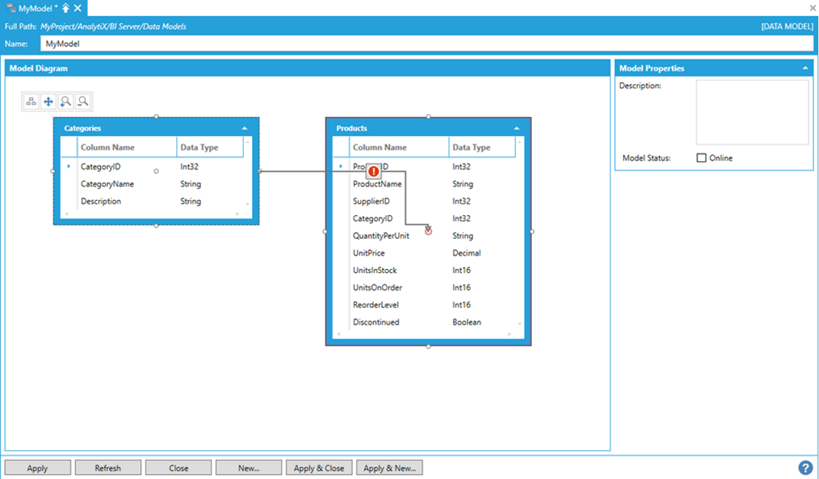Click the Apply button
This screenshot has width=819, height=479.
tap(38, 468)
